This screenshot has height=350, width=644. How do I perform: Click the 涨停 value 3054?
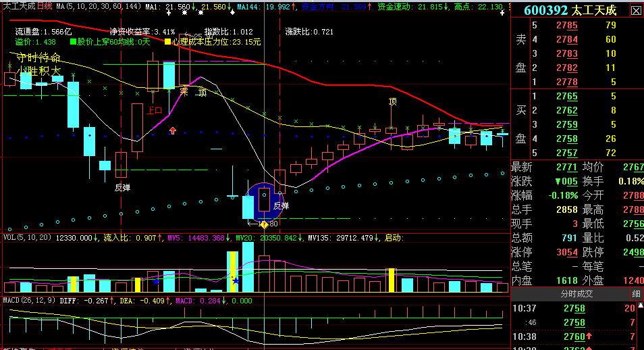coord(567,253)
